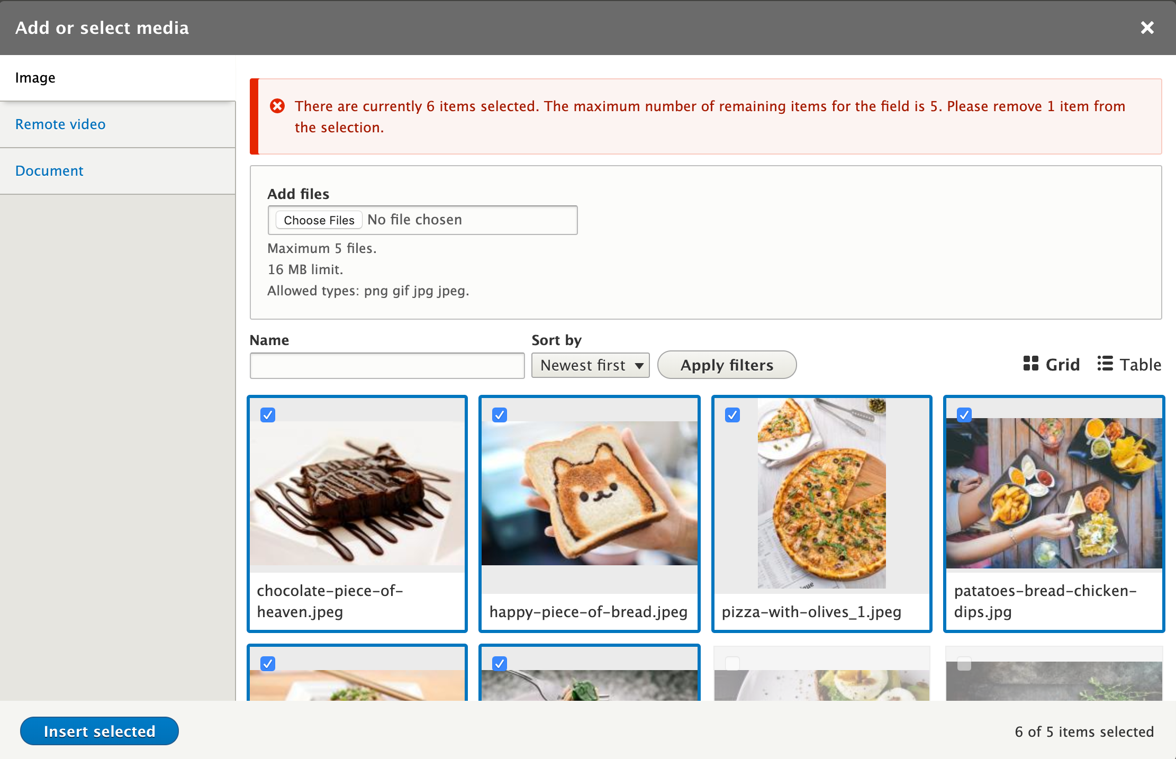Screen dimensions: 1176x759
Task: Click the Choose Files button
Action: coord(319,220)
